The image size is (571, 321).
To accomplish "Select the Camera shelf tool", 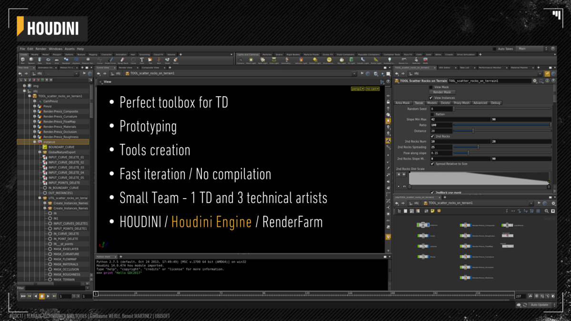I will click(x=240, y=60).
